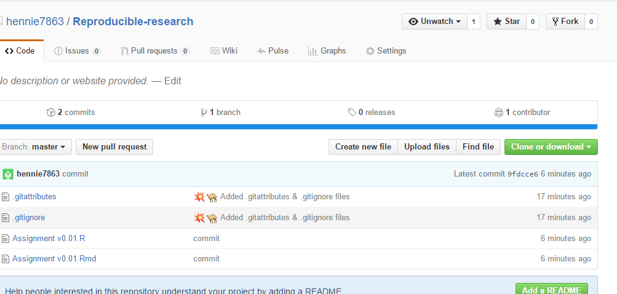Screen dimensions: 617x294
Task: Click the star icon on Star button
Action: [498, 22]
